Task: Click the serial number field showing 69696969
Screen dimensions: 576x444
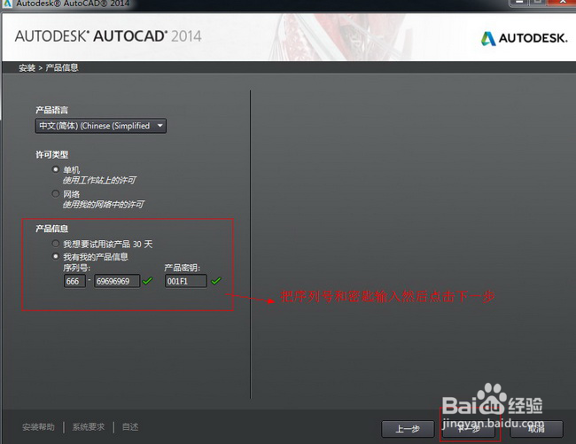Action: point(117,281)
